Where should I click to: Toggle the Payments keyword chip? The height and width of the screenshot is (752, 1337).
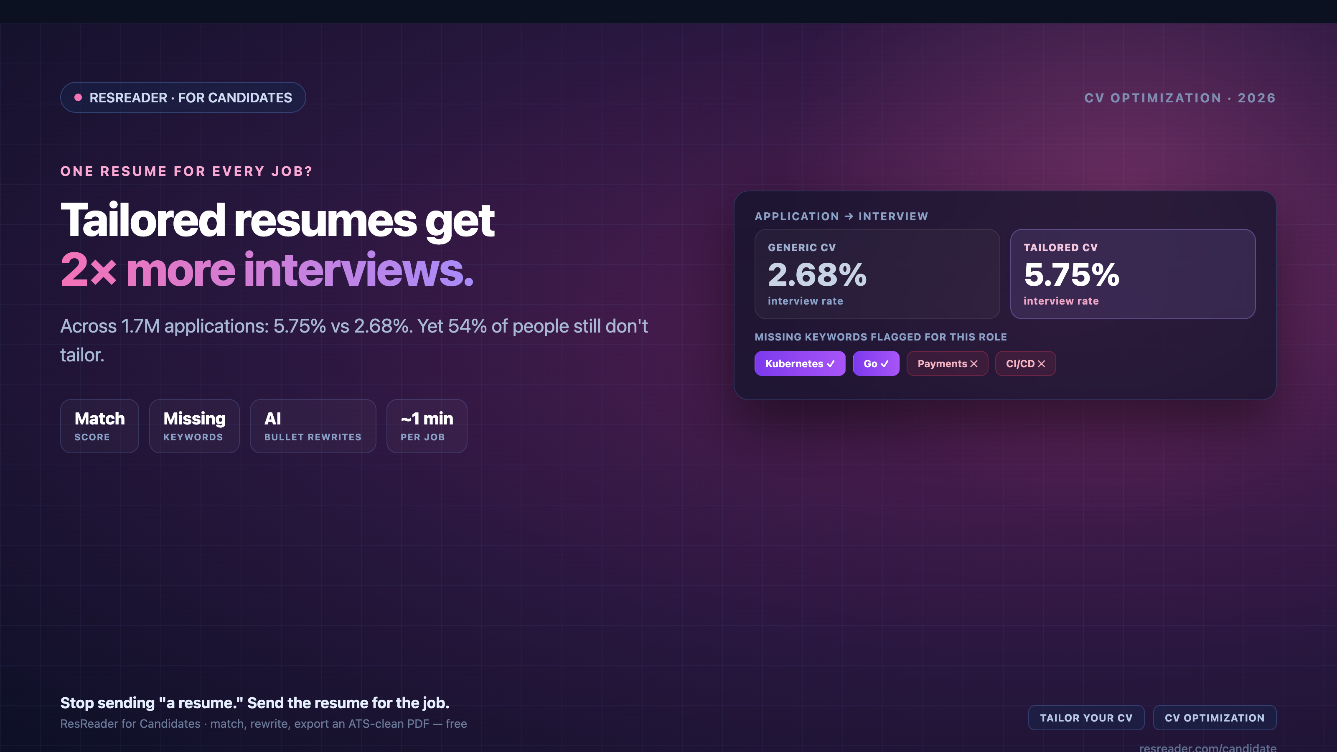[947, 364]
